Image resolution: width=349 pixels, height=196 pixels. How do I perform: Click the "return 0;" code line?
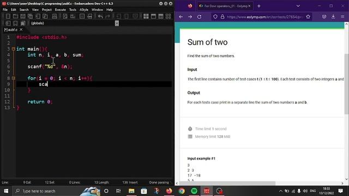click(x=40, y=102)
